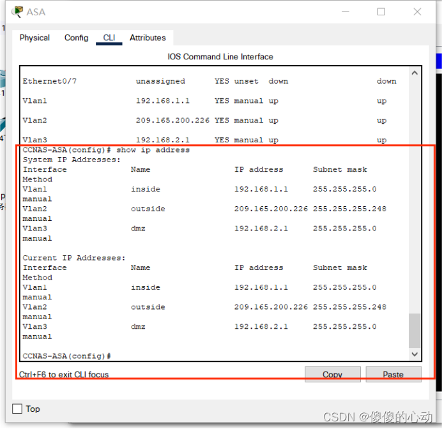Click the Copy button
Screen dimensions: 442x429
click(x=332, y=374)
